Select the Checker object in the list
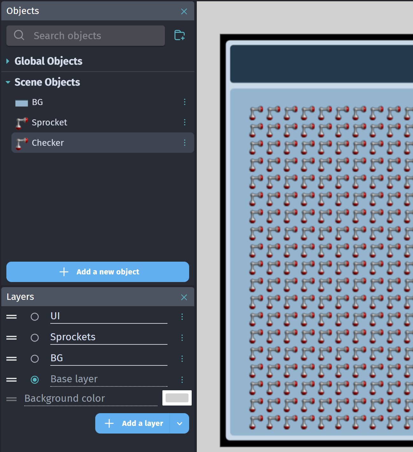 click(103, 143)
